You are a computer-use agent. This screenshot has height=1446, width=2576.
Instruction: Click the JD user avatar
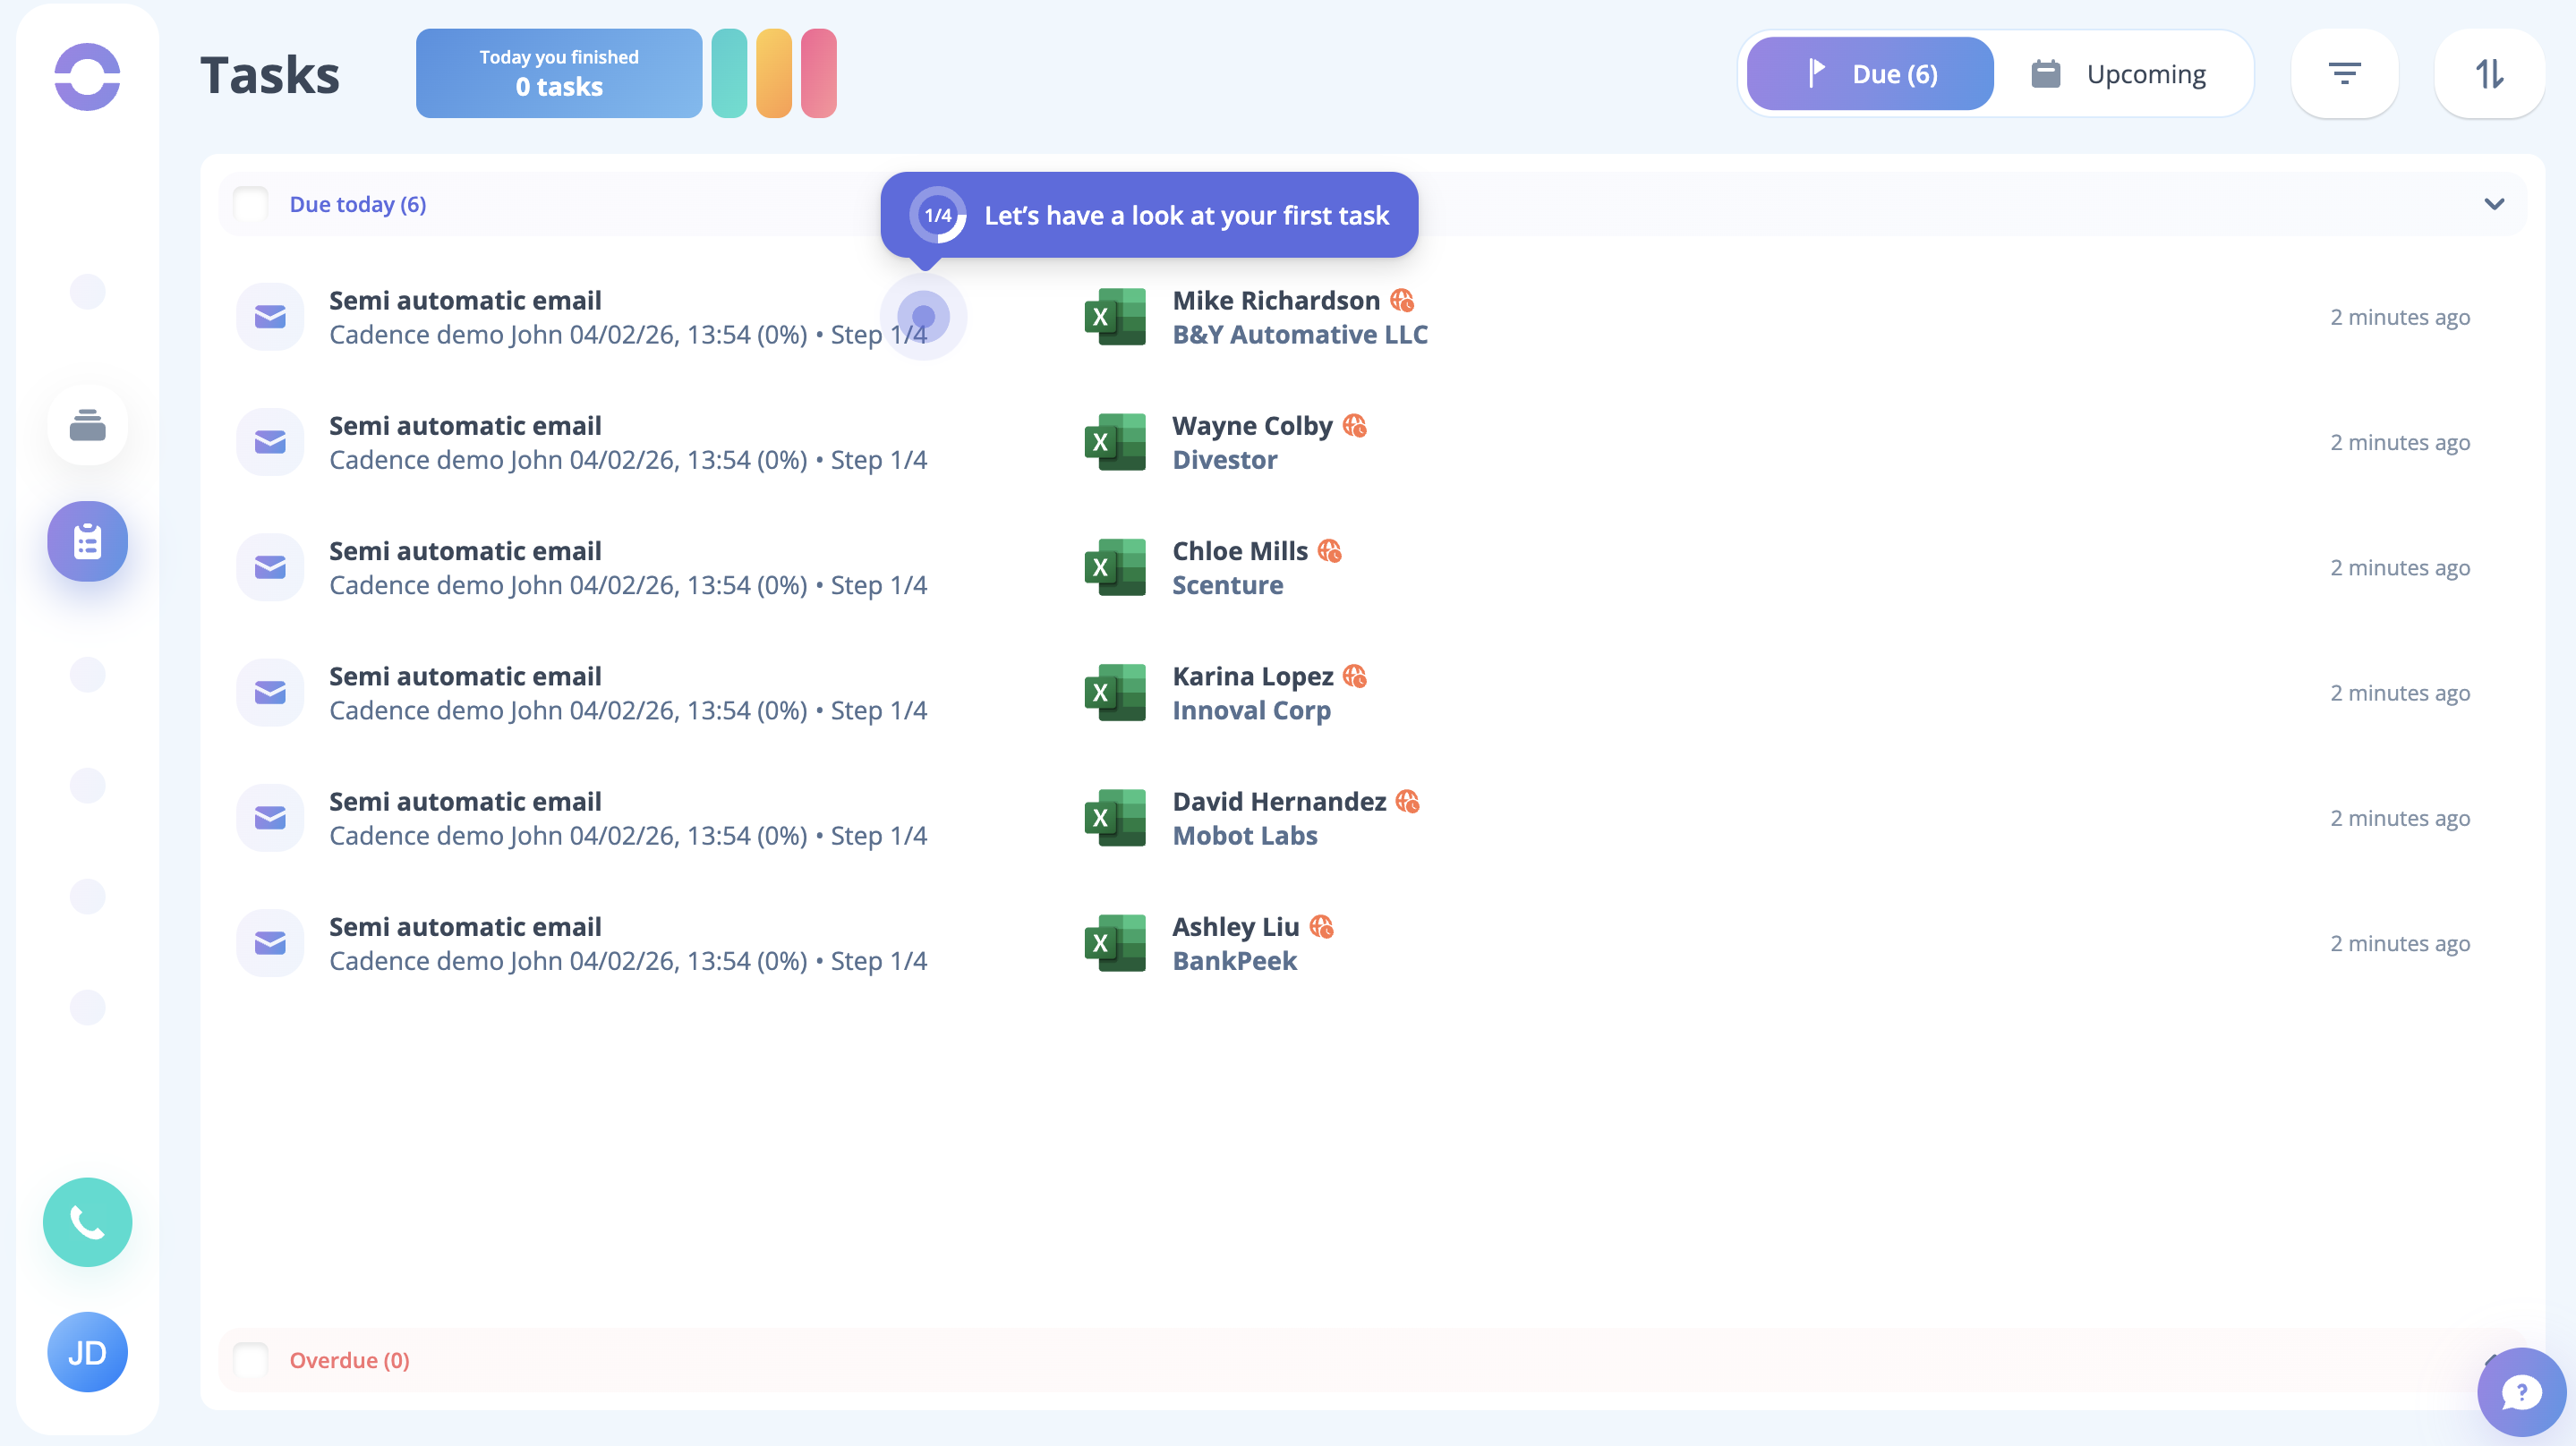point(87,1352)
